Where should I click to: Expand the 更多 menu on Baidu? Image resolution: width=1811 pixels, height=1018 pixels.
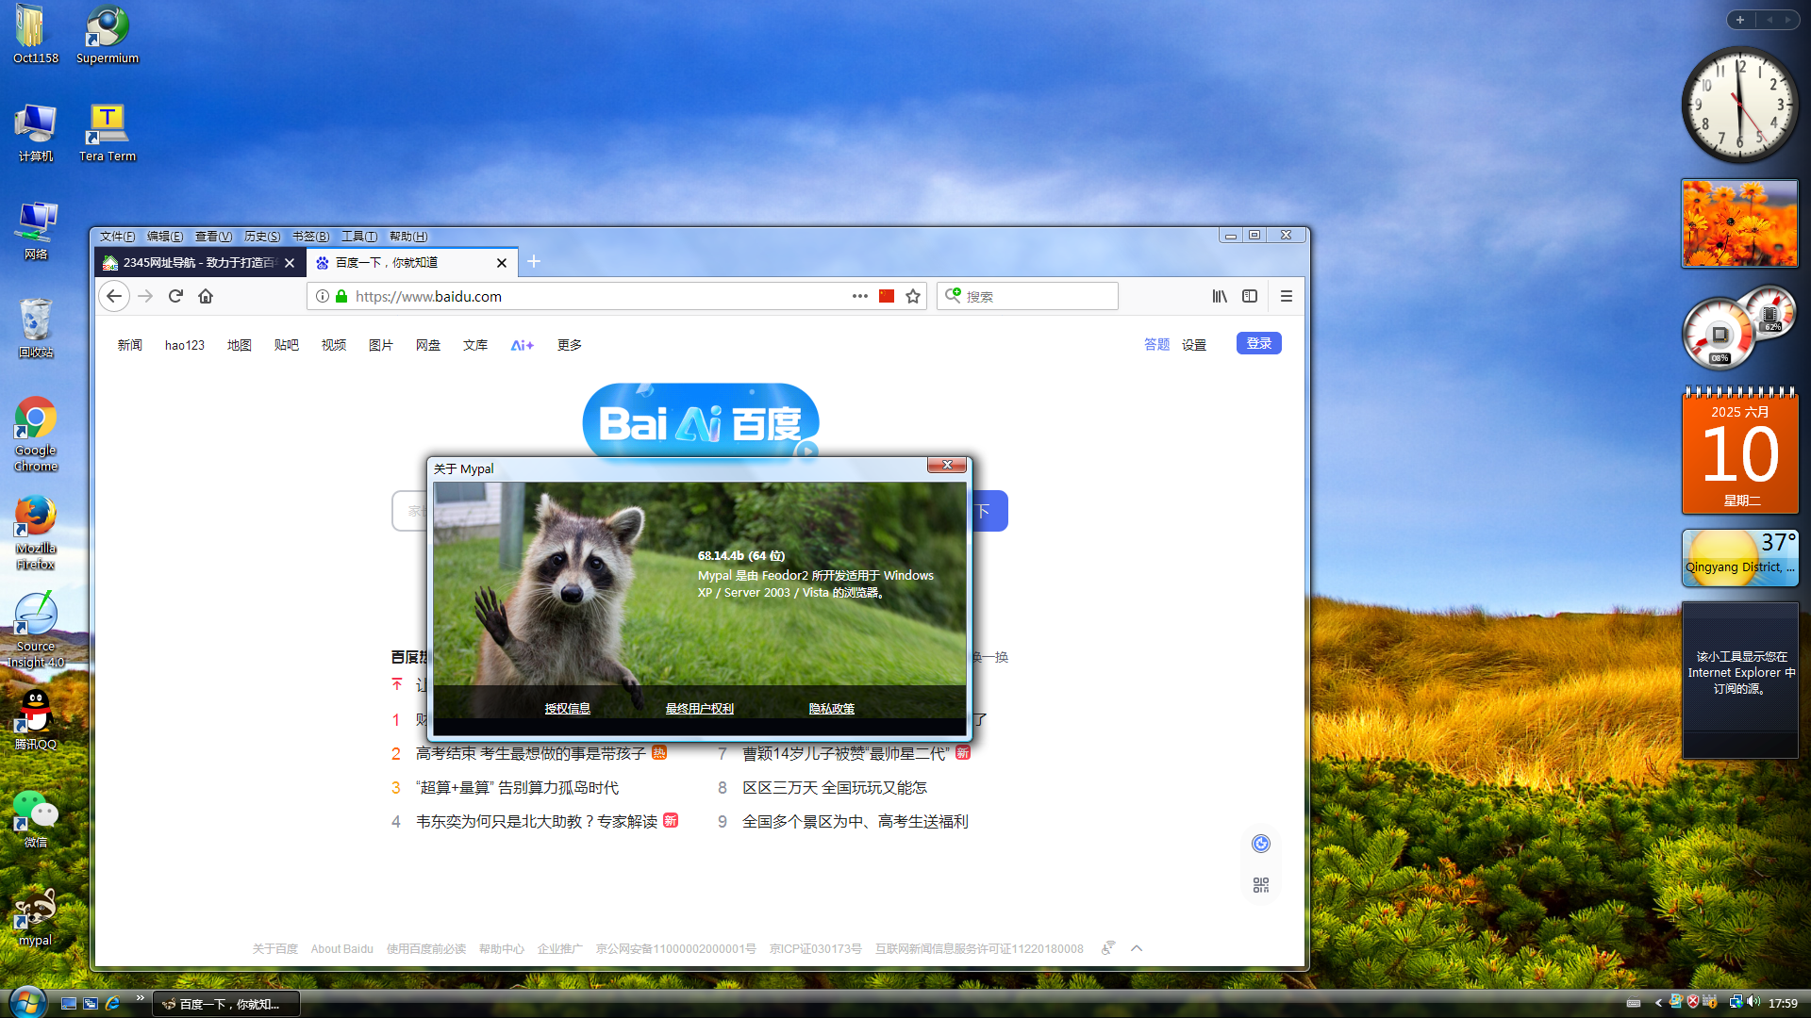pyautogui.click(x=569, y=345)
